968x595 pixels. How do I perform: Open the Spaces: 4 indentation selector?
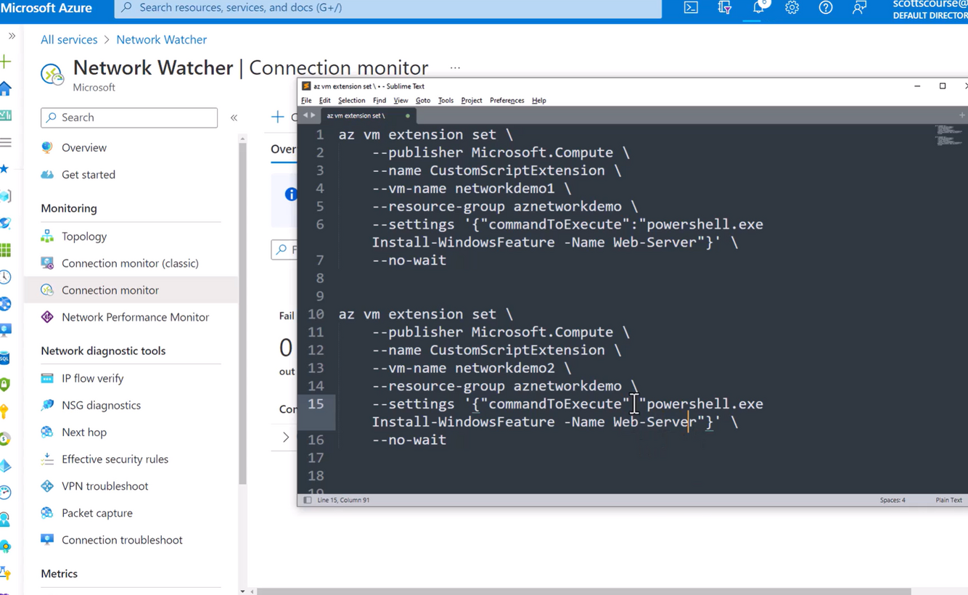click(893, 500)
